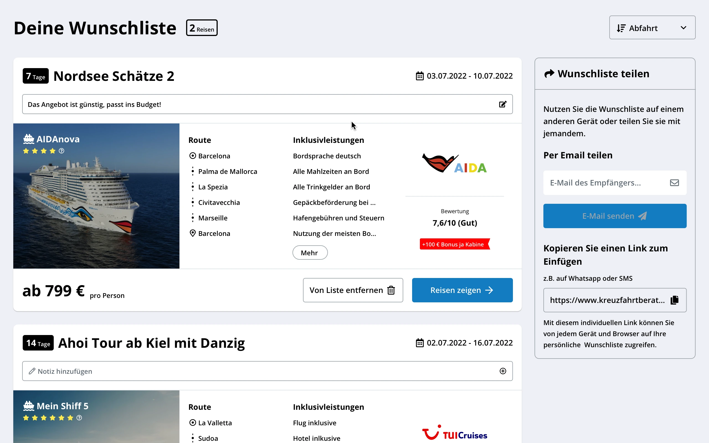Click the envelope icon in email field
This screenshot has width=709, height=443.
tap(674, 183)
